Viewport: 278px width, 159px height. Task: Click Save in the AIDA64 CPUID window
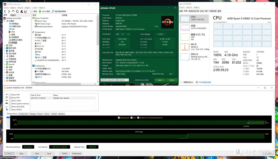pos(160,80)
